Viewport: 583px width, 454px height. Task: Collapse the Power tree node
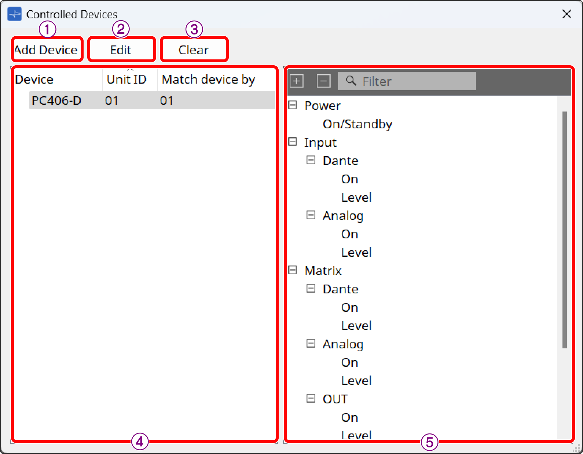click(x=293, y=105)
